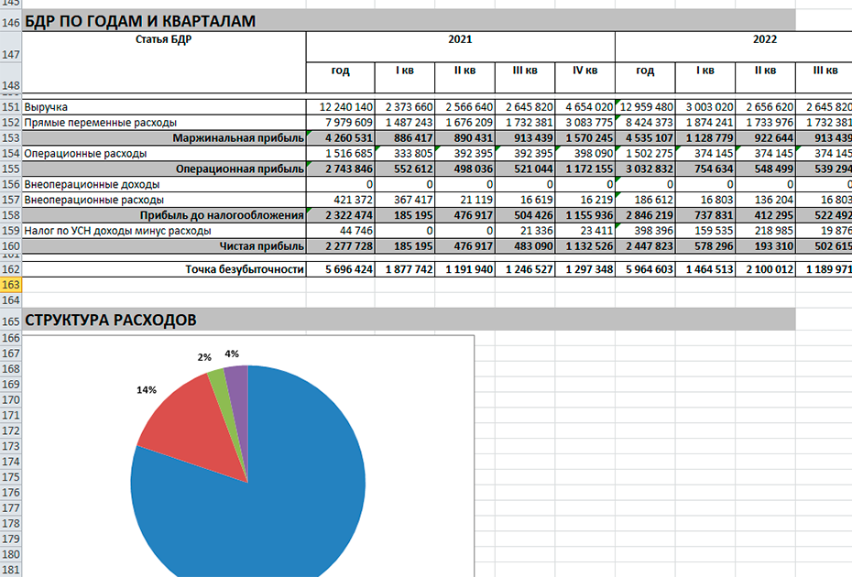Screen dimensions: 852x577
Task: Select the 2022 year header cell
Action: point(764,40)
